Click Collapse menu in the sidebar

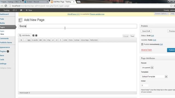click(5, 68)
